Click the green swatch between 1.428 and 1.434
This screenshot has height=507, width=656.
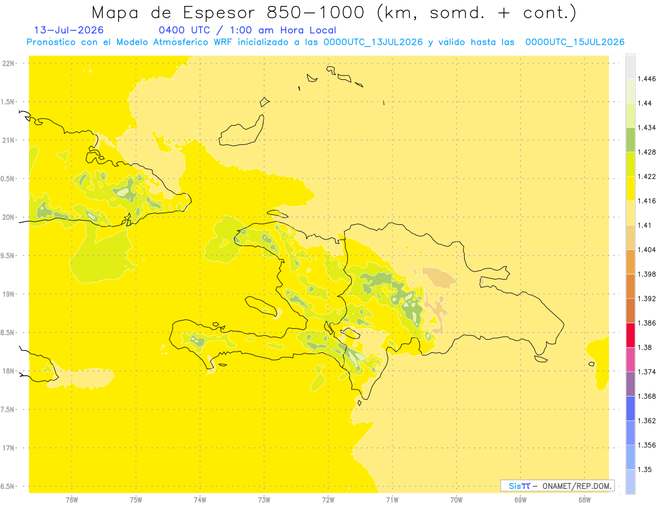click(630, 139)
